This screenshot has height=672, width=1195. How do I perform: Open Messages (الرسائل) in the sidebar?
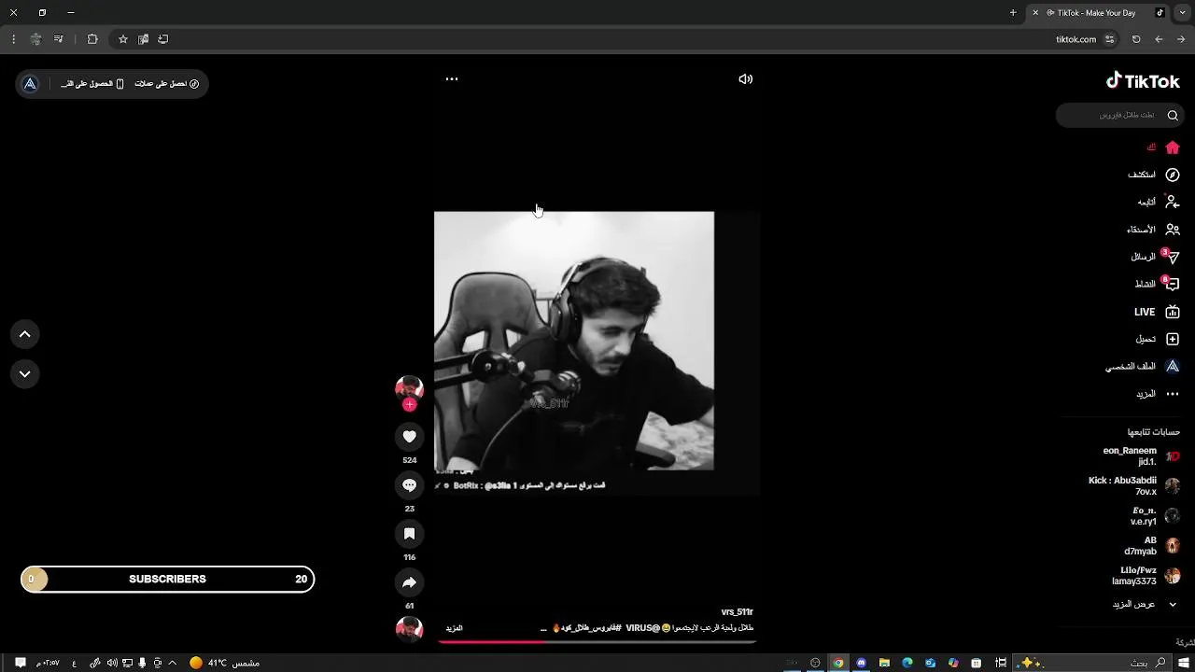coord(1155,257)
